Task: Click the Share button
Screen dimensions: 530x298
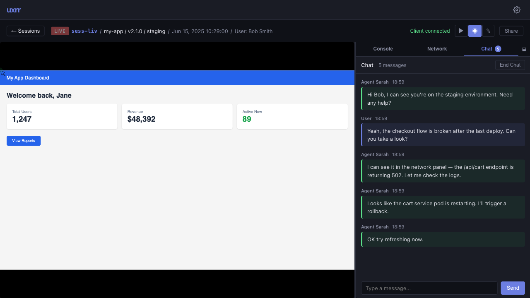Action: (511, 31)
